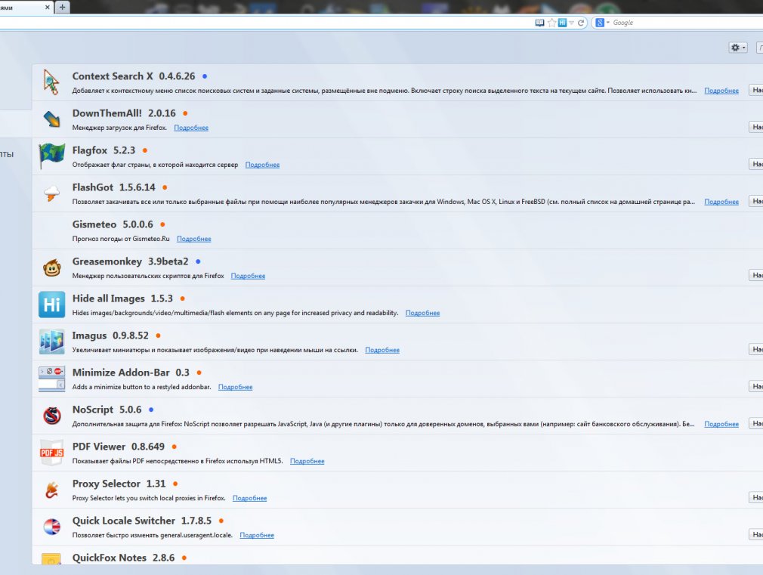763x575 pixels.
Task: Click the Gismeteo 5.0.0.6 title
Action: click(113, 224)
